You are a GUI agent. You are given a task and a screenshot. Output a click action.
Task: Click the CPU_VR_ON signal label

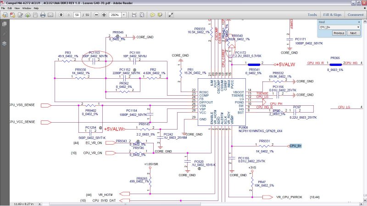click(93, 153)
